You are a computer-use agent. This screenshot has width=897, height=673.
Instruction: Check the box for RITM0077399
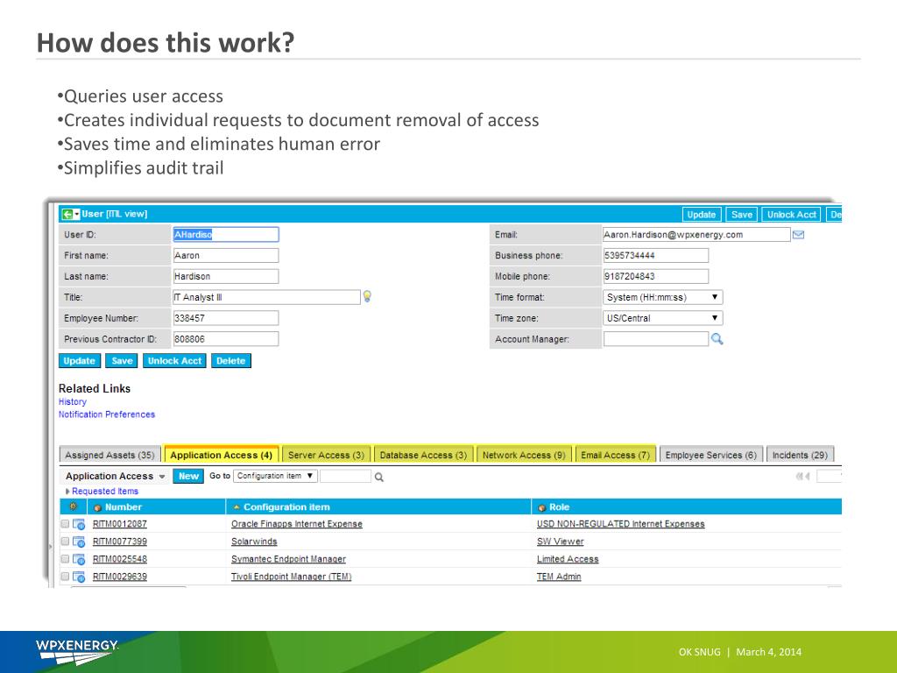click(65, 542)
